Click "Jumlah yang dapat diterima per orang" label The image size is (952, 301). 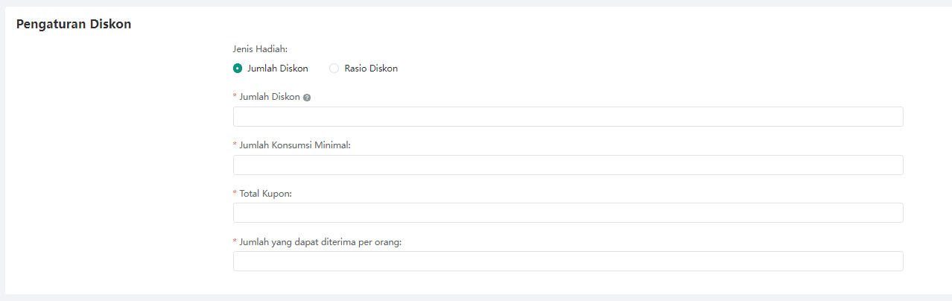(321, 242)
